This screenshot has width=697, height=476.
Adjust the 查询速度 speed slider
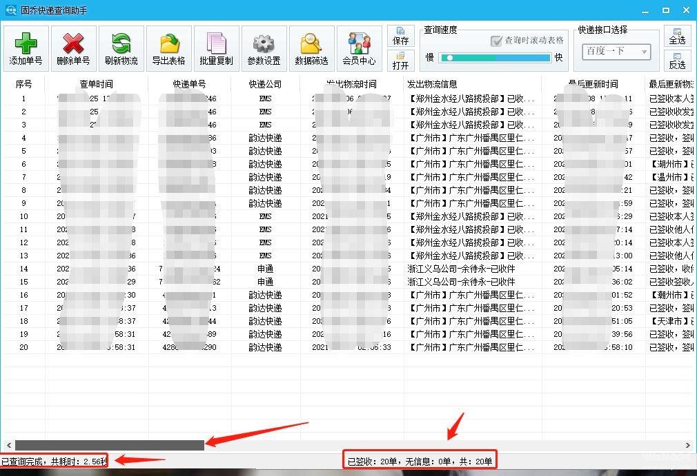pyautogui.click(x=495, y=58)
